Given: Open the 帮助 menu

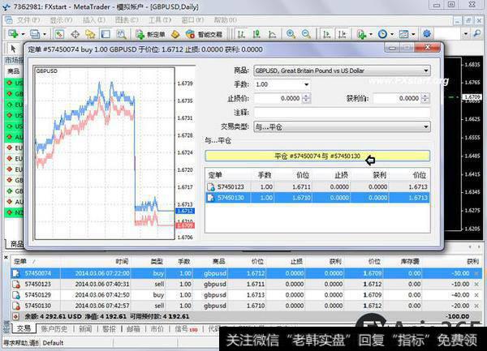Looking at the screenshot, I should pos(226,20).
